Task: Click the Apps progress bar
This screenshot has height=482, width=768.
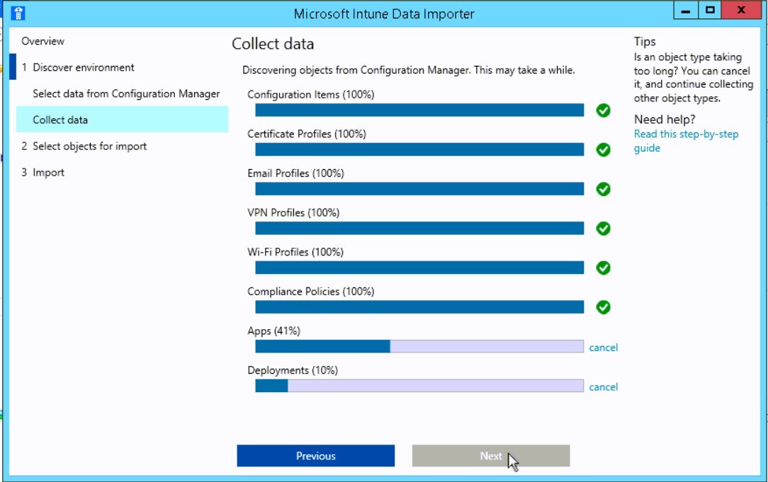Action: point(419,346)
